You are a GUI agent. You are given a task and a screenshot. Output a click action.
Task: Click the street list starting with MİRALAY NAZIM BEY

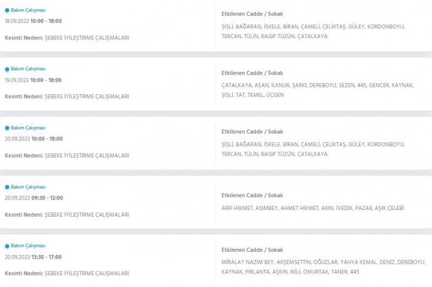coord(323,267)
